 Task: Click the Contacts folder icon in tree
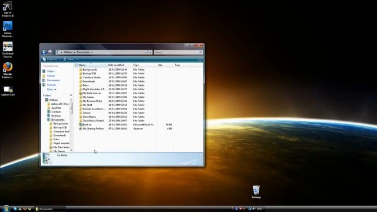(49, 112)
